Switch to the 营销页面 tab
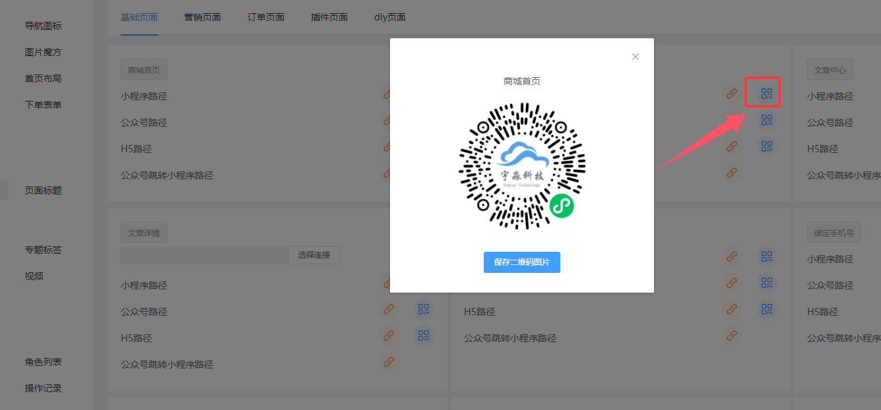This screenshot has width=881, height=410. [203, 17]
